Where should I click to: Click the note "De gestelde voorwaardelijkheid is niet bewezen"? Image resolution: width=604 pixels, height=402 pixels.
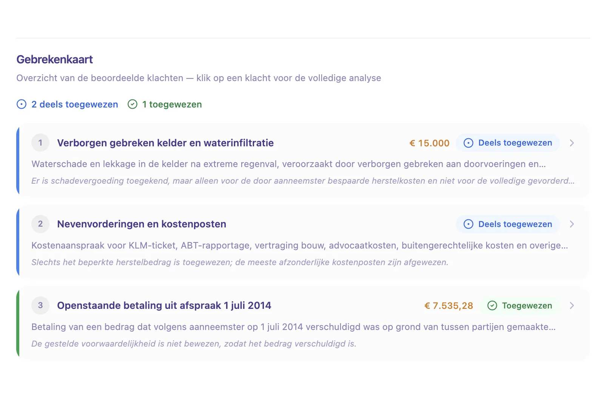(194, 344)
